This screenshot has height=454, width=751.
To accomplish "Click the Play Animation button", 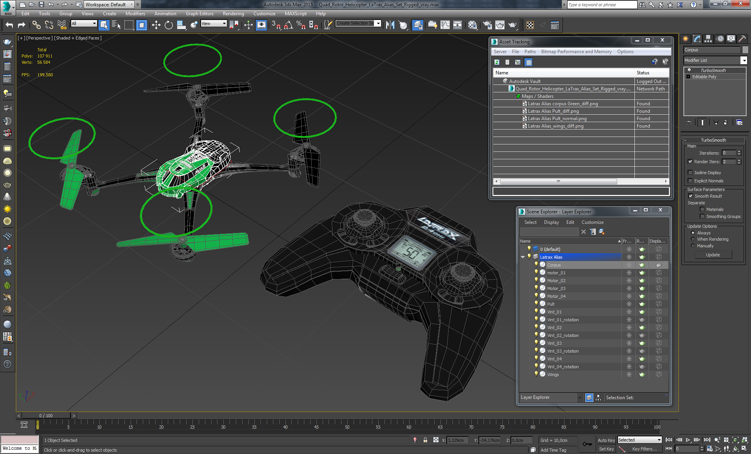I will coord(688,440).
